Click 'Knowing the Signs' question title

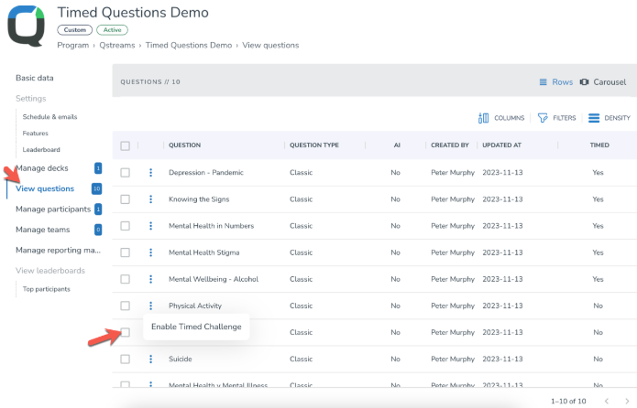point(199,199)
